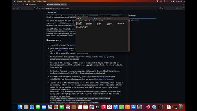197x111 pixels.
Task: Expand Firefox list all tabs arrow
Action: click(183, 4)
